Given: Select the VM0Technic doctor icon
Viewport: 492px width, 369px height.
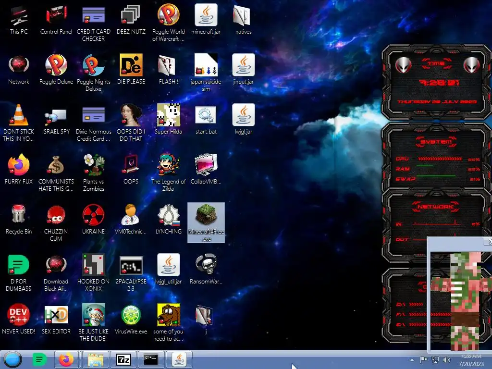Looking at the screenshot, I should pyautogui.click(x=131, y=215).
